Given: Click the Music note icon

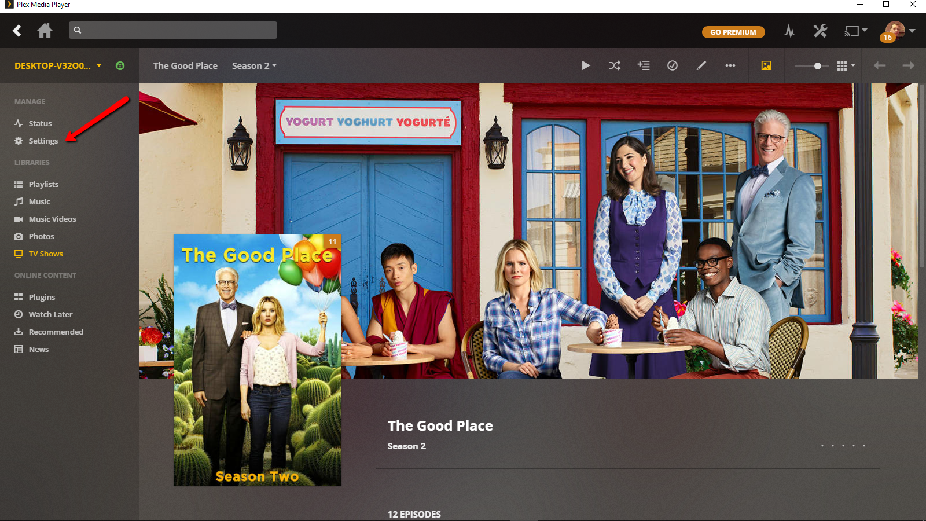Looking at the screenshot, I should pos(19,201).
